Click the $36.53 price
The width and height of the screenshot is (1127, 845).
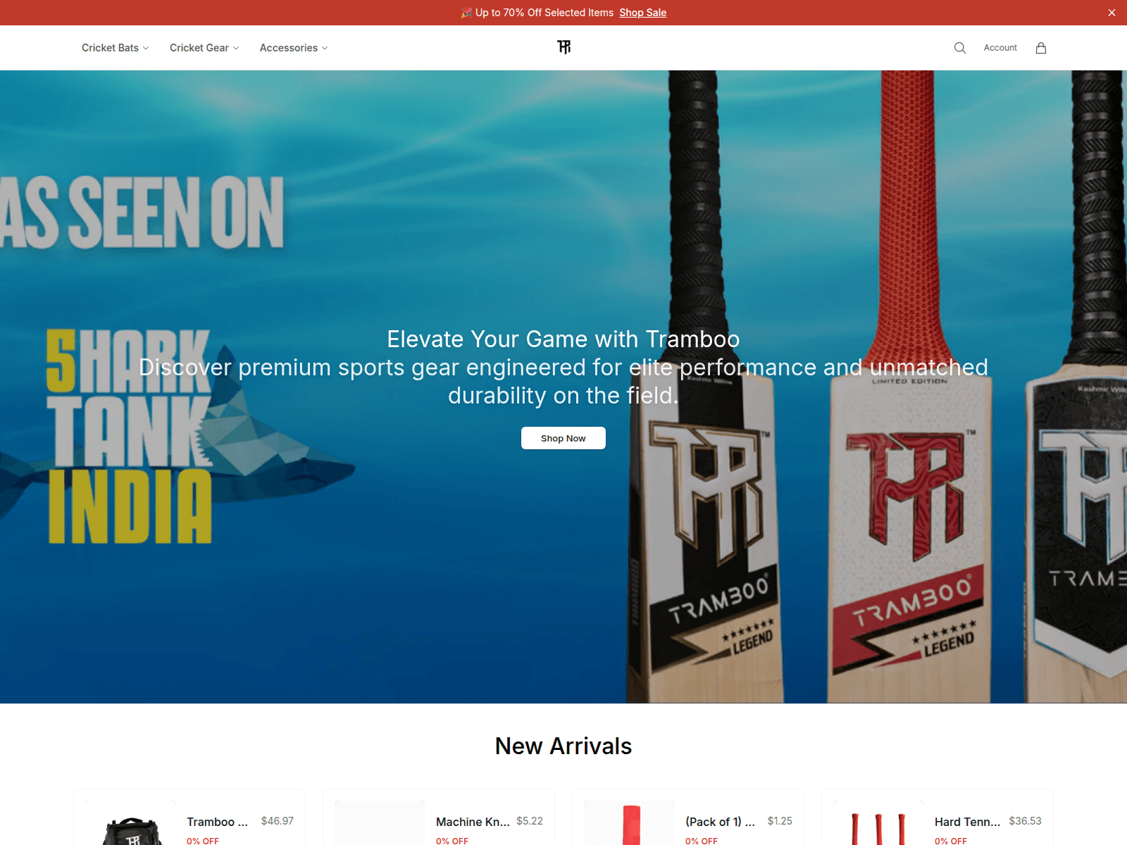coord(1025,821)
